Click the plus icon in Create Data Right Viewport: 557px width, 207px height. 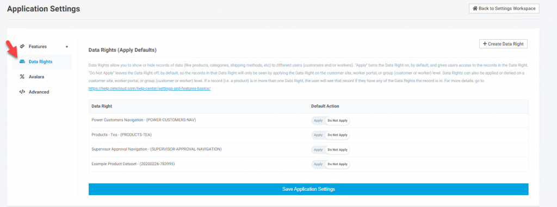485,44
